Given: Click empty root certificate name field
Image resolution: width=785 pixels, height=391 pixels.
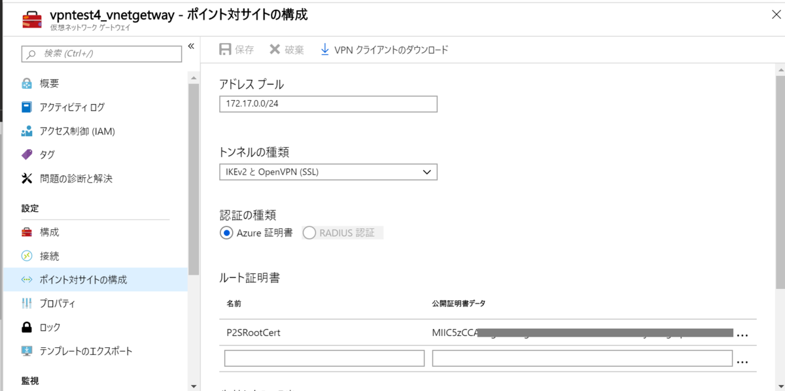Looking at the screenshot, I should point(324,358).
